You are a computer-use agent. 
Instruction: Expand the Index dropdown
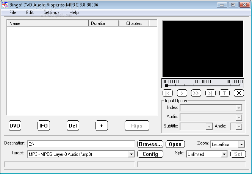[239, 108]
